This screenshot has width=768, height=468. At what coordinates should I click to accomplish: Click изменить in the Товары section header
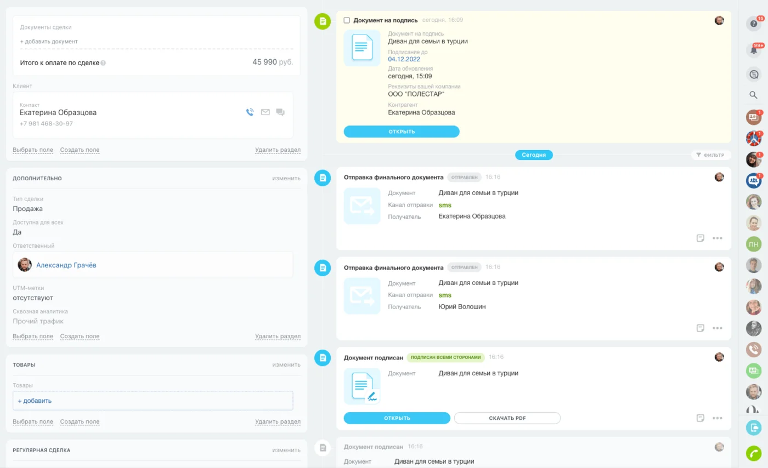tap(286, 364)
